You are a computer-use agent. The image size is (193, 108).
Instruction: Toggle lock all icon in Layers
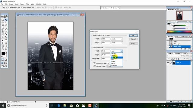pyautogui.click(x=179, y=59)
